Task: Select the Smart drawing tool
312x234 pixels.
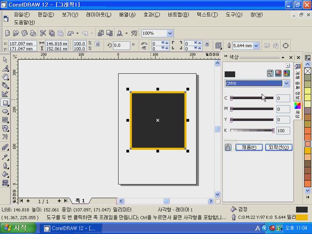Action: [x=5, y=94]
